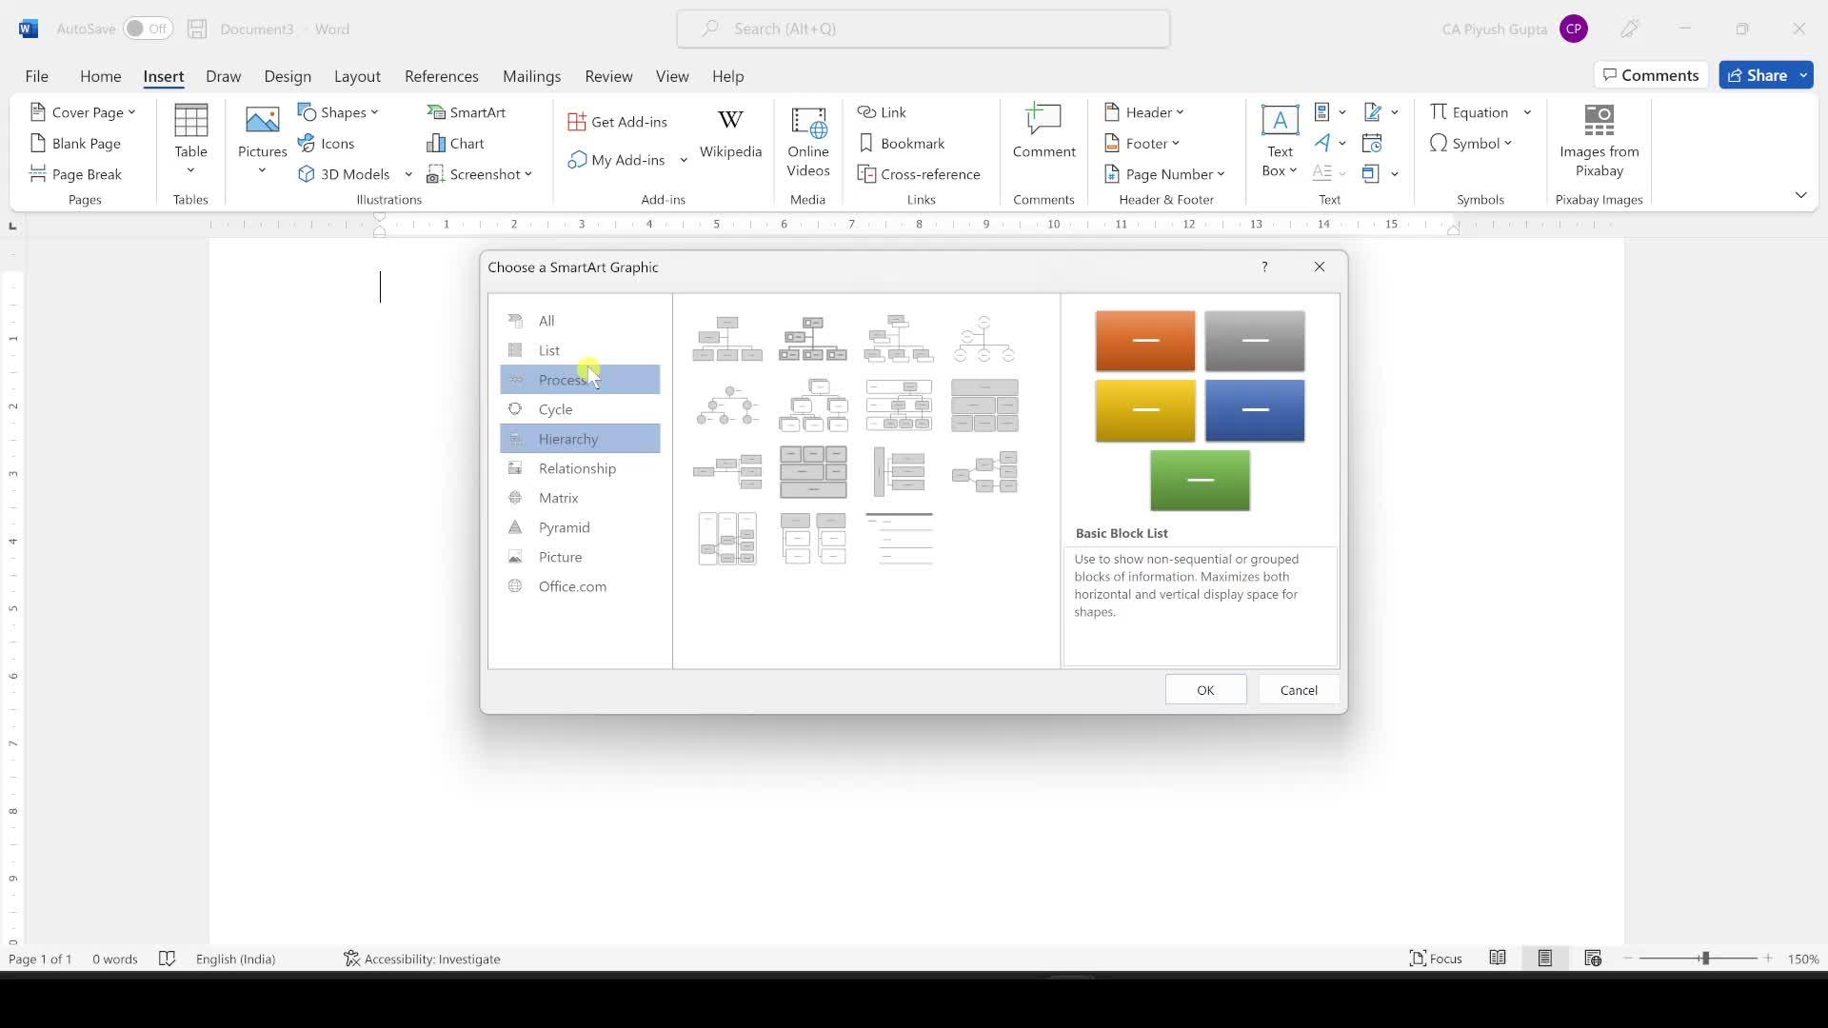The width and height of the screenshot is (1828, 1028).
Task: Open the Chart insert tool
Action: tap(455, 144)
